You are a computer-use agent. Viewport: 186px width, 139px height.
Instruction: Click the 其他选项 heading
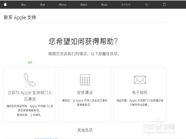pyautogui.click(x=85, y=130)
